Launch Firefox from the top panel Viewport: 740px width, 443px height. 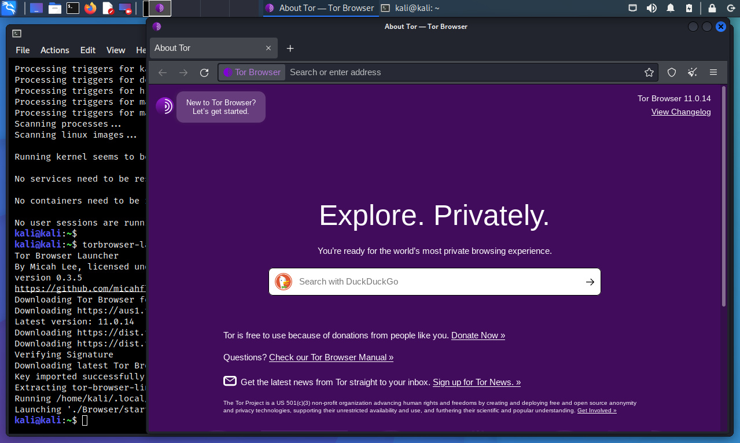click(90, 8)
